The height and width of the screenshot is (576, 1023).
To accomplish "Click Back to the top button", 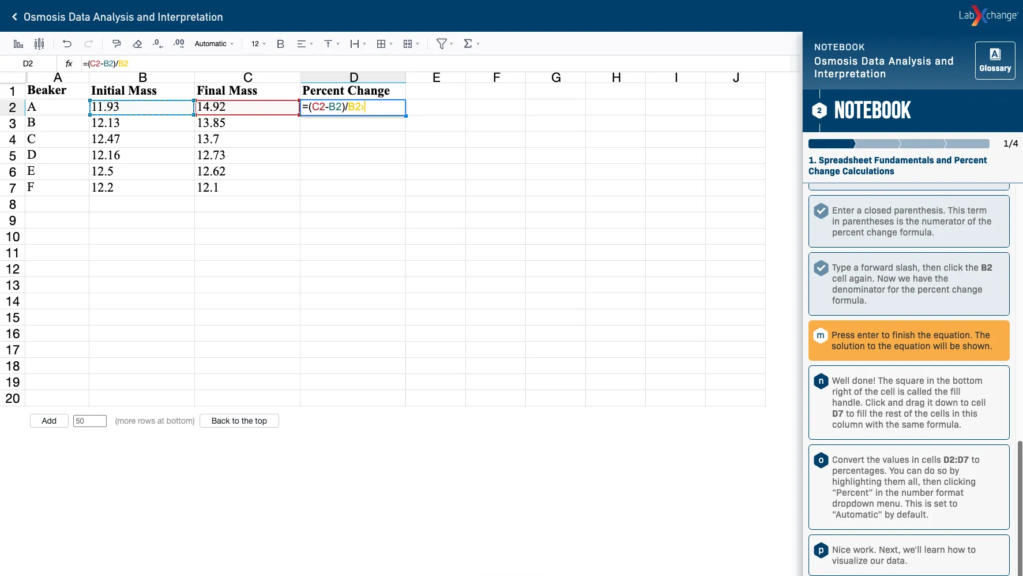I will click(x=239, y=421).
